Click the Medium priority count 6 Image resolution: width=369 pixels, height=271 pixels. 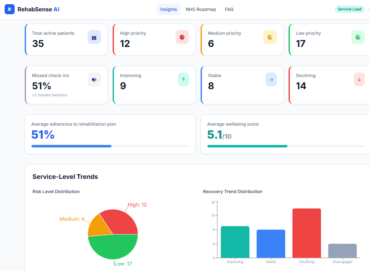211,44
